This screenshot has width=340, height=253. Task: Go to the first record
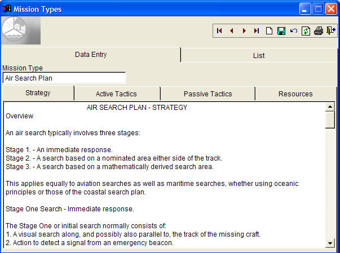(x=219, y=31)
